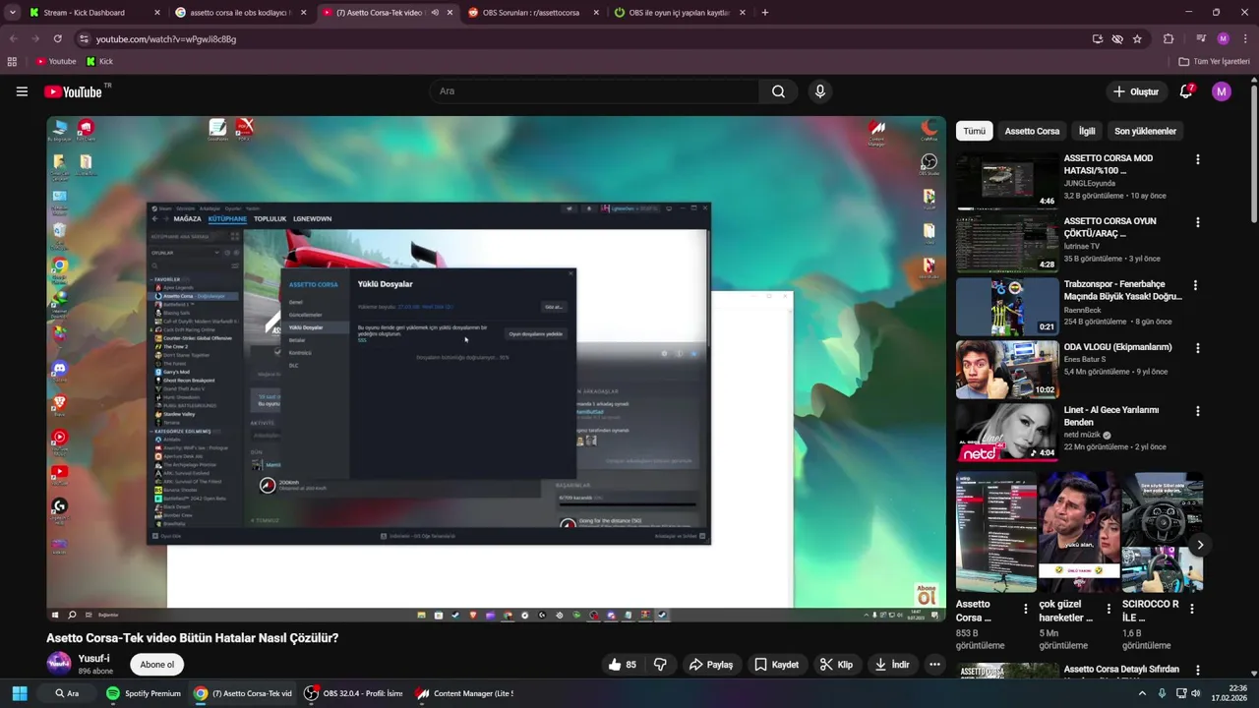Screen dimensions: 1259x708
Task: Open options menu for Trabzonspor - Fenerbahçe video
Action: (1196, 285)
